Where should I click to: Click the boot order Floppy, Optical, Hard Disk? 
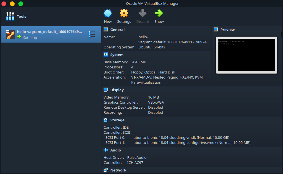(x=153, y=72)
